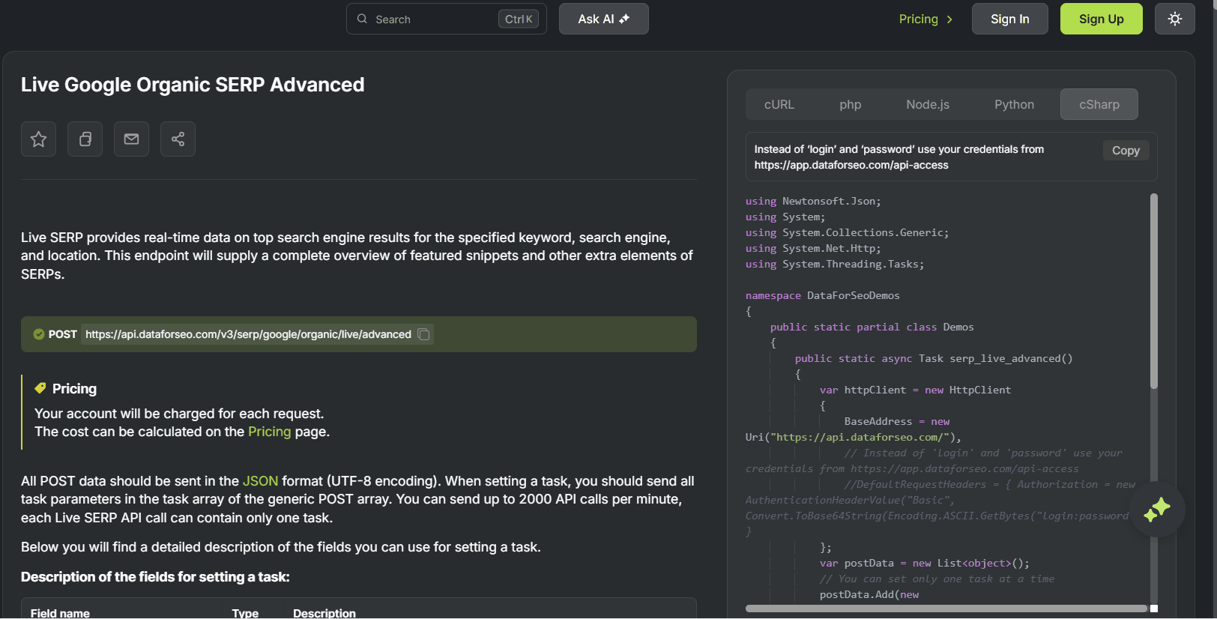This screenshot has width=1217, height=619.
Task: Expand the Pricing menu chevron
Action: coord(949,19)
